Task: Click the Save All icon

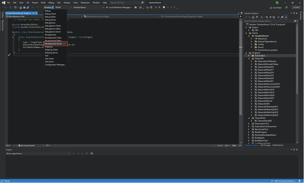Action: (28, 7)
